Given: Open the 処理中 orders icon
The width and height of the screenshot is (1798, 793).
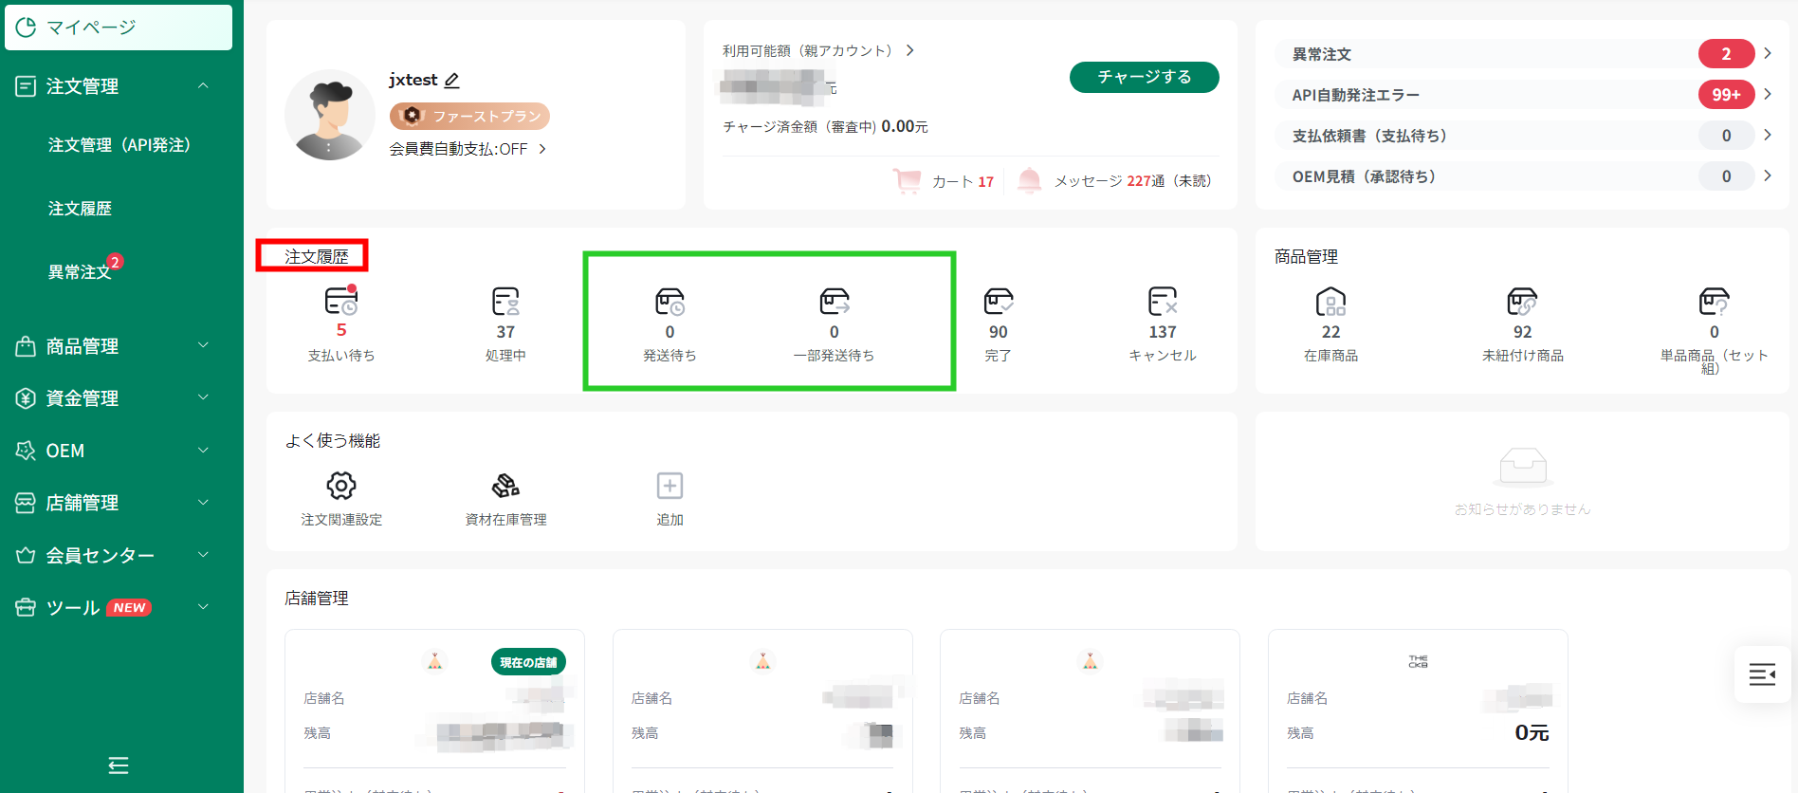Looking at the screenshot, I should (505, 302).
